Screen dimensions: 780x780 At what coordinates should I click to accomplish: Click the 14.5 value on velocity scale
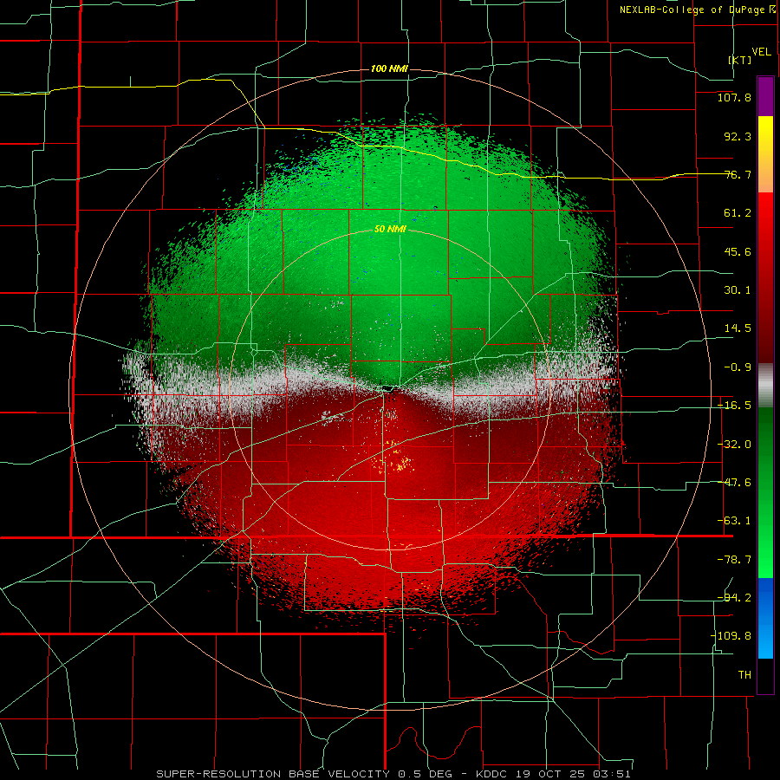click(x=738, y=328)
